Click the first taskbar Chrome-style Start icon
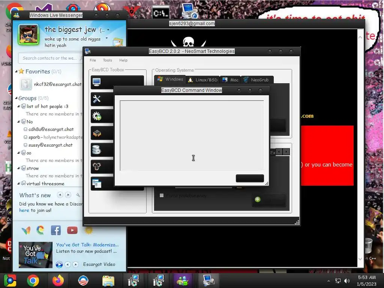Viewport: 384px width, 288px height. (x=10, y=280)
